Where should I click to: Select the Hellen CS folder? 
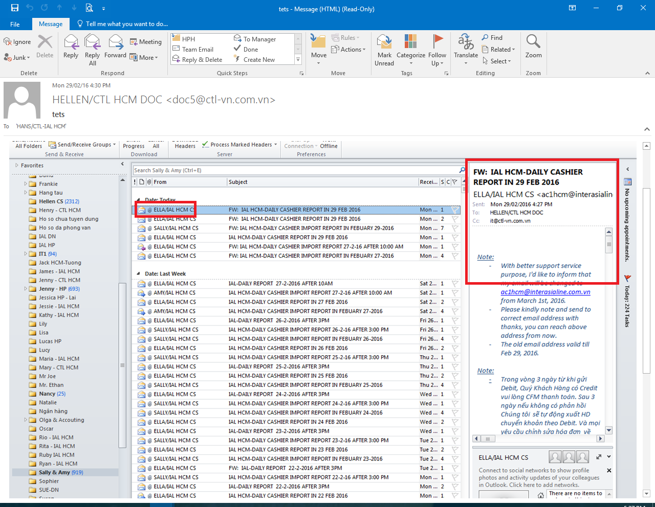pos(59,201)
